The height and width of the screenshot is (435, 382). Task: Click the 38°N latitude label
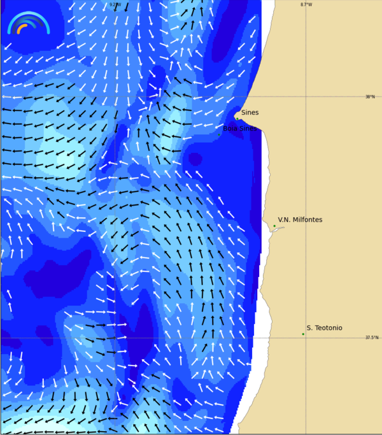370,97
